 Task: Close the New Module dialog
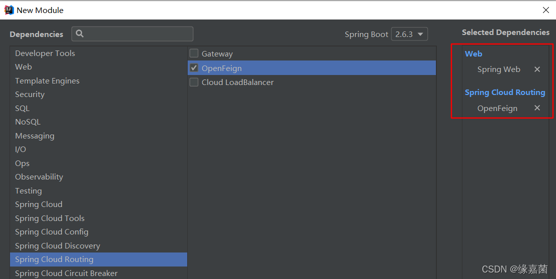click(x=546, y=10)
